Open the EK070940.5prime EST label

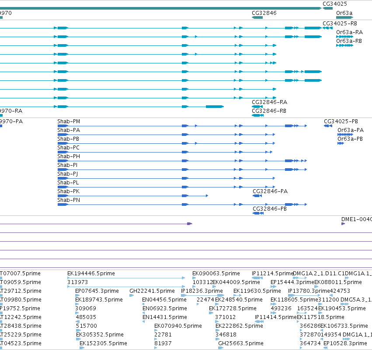tap(178, 326)
